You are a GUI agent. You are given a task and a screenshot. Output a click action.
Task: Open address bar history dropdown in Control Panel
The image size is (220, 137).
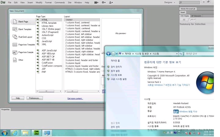point(177,54)
